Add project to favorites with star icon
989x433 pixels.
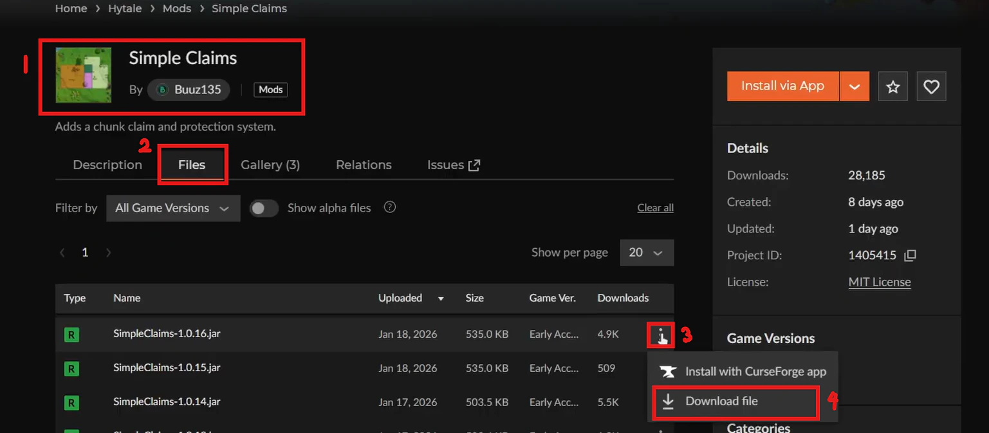pyautogui.click(x=892, y=86)
